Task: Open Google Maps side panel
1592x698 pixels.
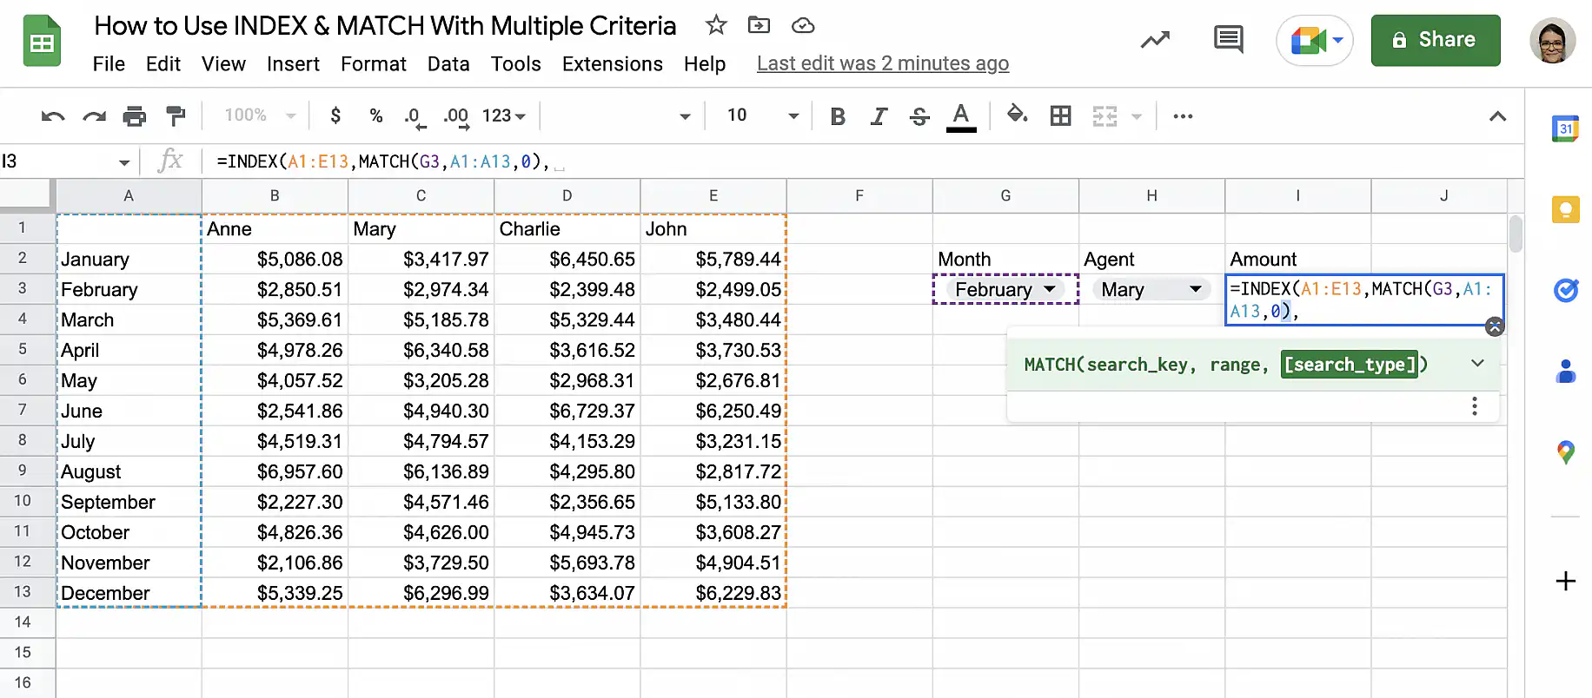Action: click(x=1565, y=452)
